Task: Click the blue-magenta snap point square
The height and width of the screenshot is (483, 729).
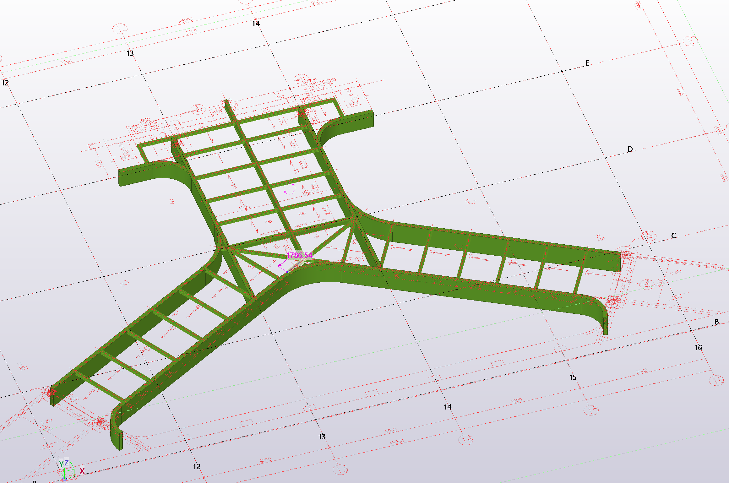Action: pyautogui.click(x=287, y=272)
